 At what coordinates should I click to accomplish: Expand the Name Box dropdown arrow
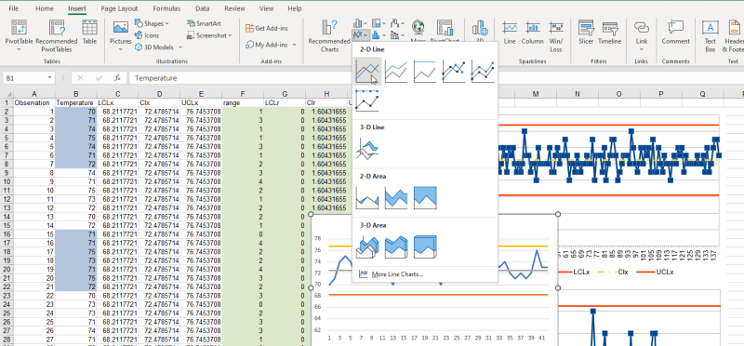coord(50,78)
